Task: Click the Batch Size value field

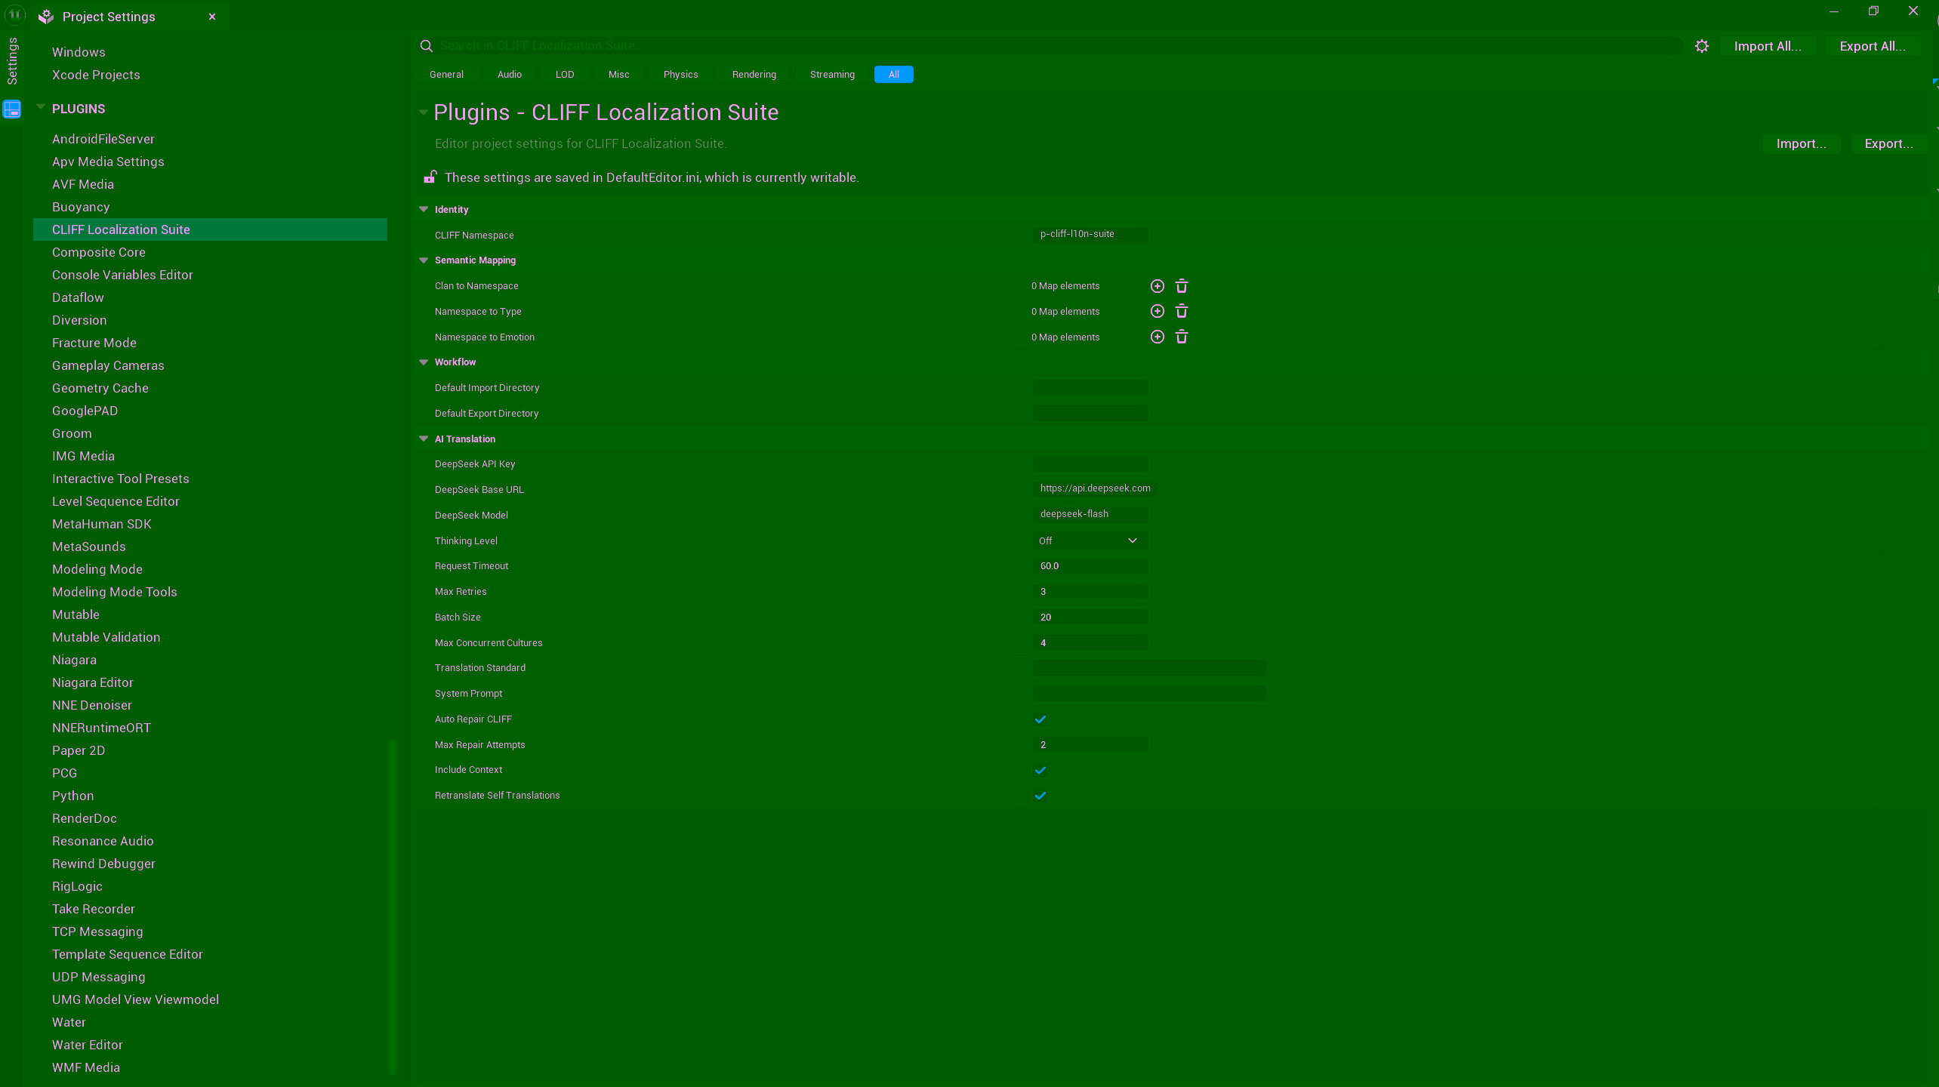Action: tap(1090, 617)
